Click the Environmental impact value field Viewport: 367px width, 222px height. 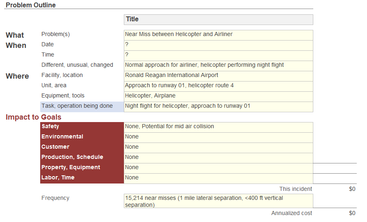pos(218,137)
